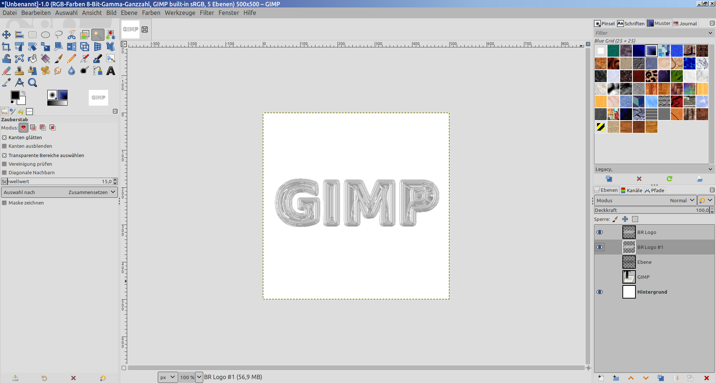The width and height of the screenshot is (716, 384).
Task: Hide the BR Logo #1 layer
Action: click(x=600, y=247)
